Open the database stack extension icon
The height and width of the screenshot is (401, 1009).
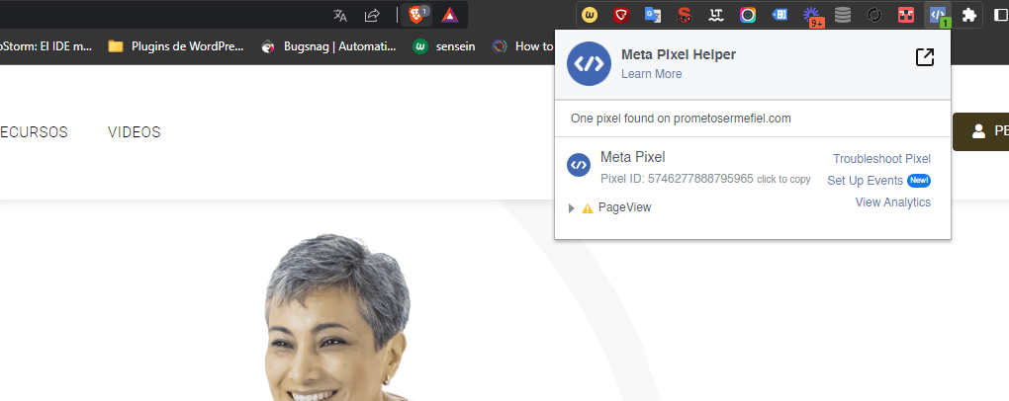coord(843,15)
